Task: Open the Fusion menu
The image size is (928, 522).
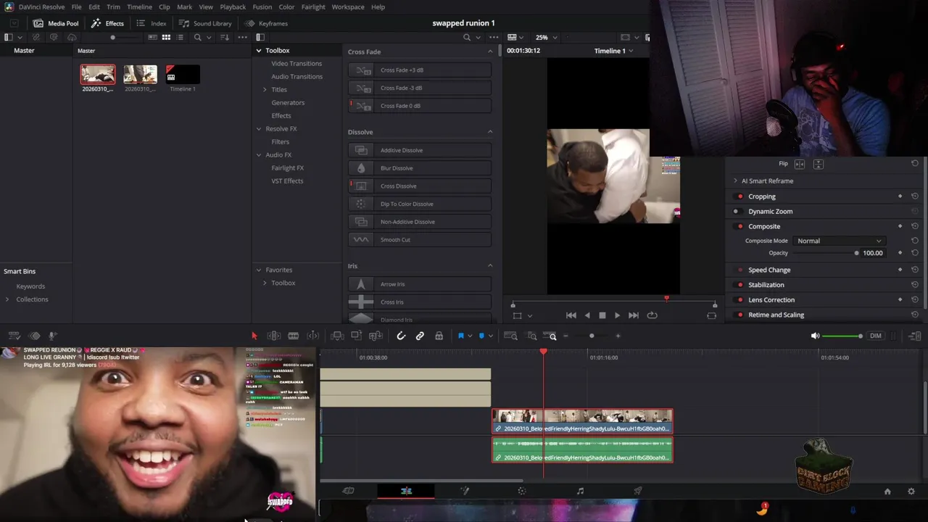Action: (x=262, y=7)
